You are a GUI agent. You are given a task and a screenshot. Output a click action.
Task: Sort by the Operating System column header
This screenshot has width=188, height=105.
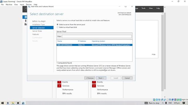click(98, 41)
